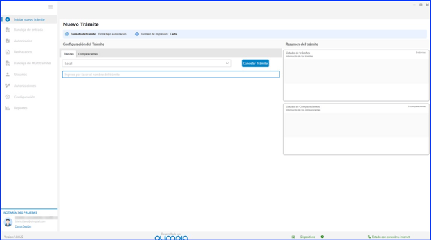The width and height of the screenshot is (431, 240).
Task: Click the Version 1.0.0.22 text
Action: (14, 237)
